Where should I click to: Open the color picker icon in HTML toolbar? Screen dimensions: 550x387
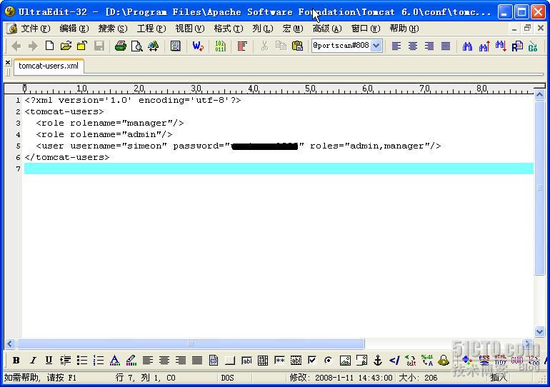(467, 360)
